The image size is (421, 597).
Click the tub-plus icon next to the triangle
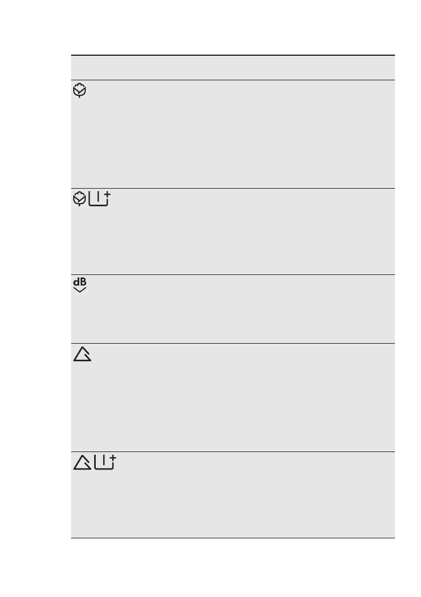[x=104, y=463]
